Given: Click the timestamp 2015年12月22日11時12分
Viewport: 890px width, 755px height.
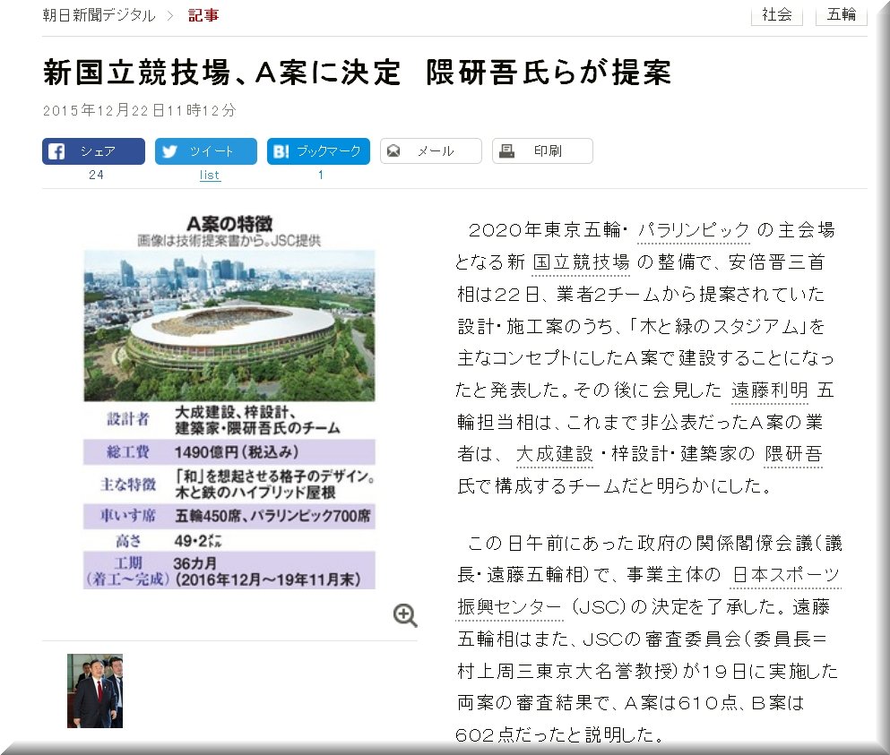Looking at the screenshot, I should (x=140, y=110).
